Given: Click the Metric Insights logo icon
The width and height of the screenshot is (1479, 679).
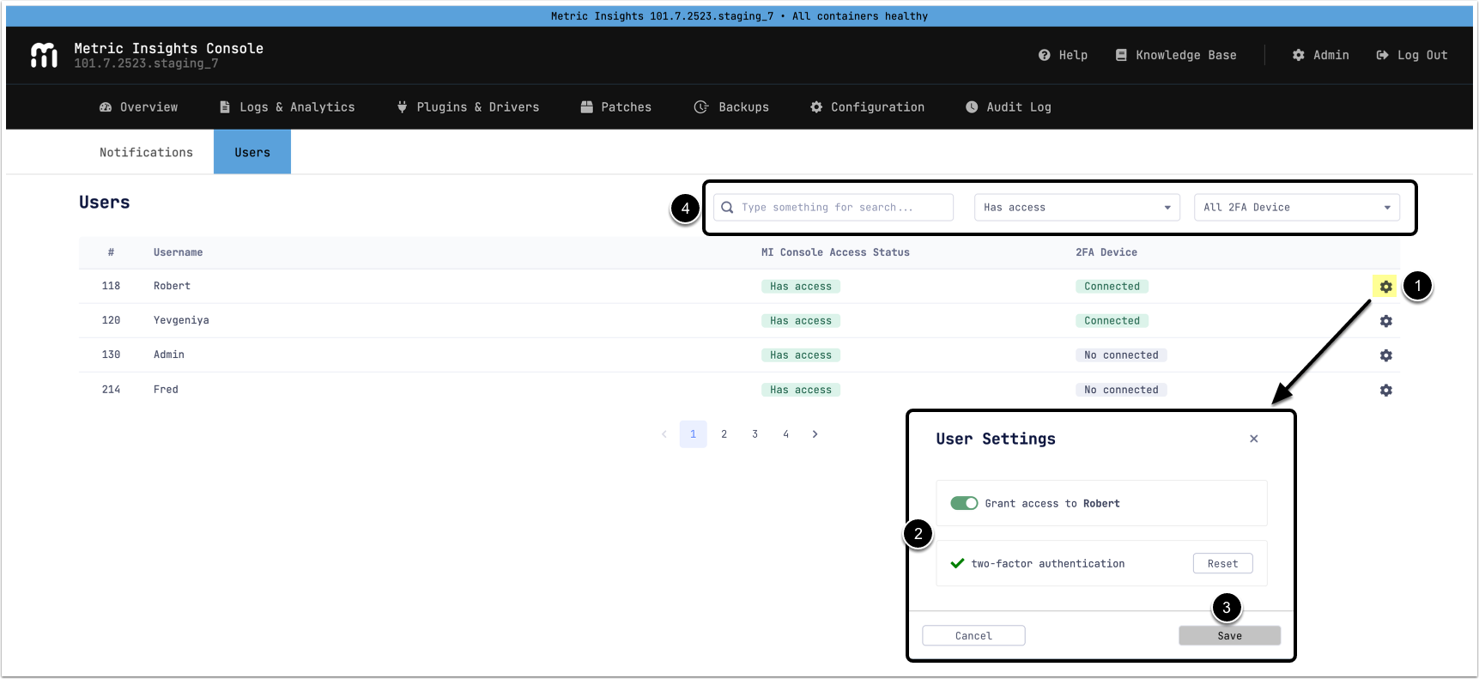Looking at the screenshot, I should point(44,55).
